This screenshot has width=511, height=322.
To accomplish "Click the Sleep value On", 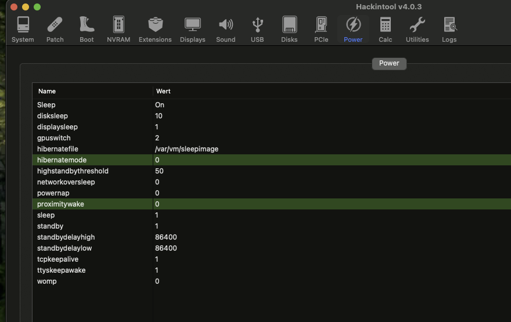I will (160, 105).
